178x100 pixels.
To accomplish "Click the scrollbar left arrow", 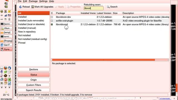I will click(51, 60).
